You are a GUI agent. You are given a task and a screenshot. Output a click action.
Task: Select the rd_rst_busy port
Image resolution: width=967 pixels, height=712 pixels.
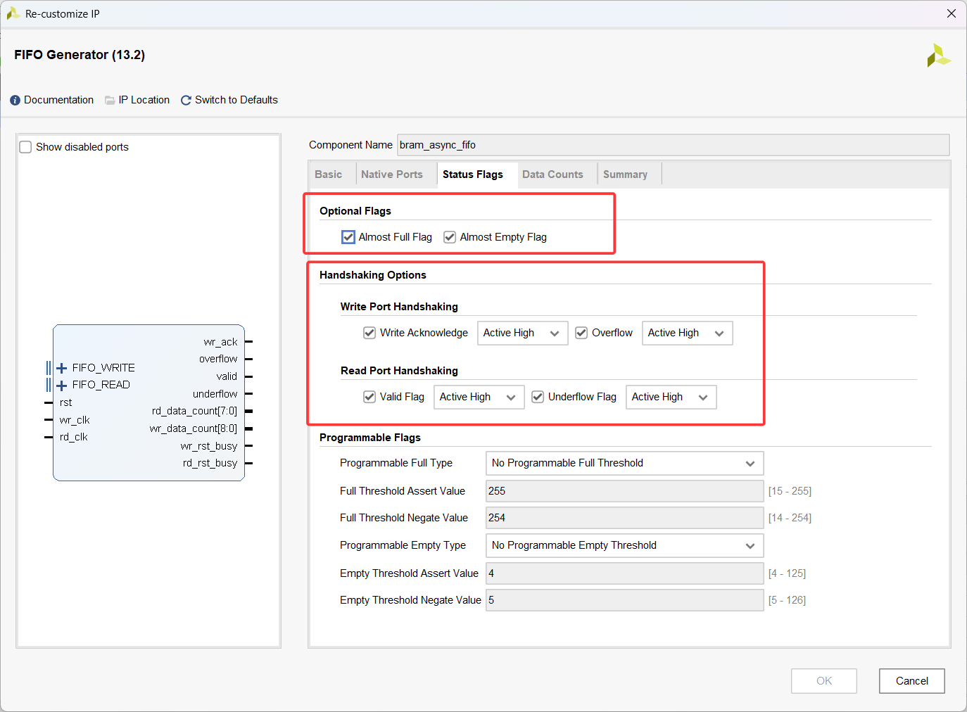click(x=210, y=463)
